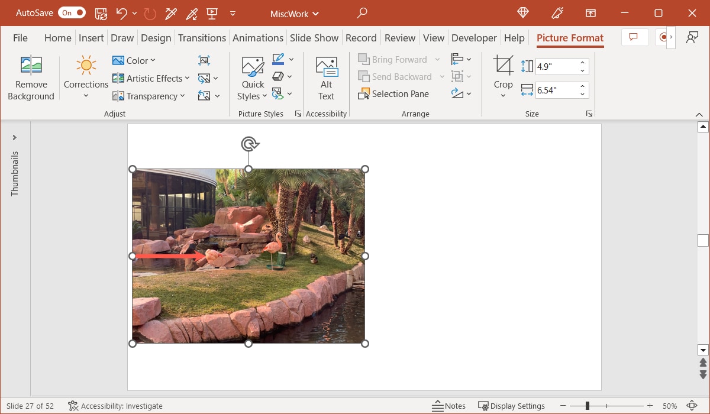Click the Picture Effects cube icon
This screenshot has height=414, width=710.
278,76
